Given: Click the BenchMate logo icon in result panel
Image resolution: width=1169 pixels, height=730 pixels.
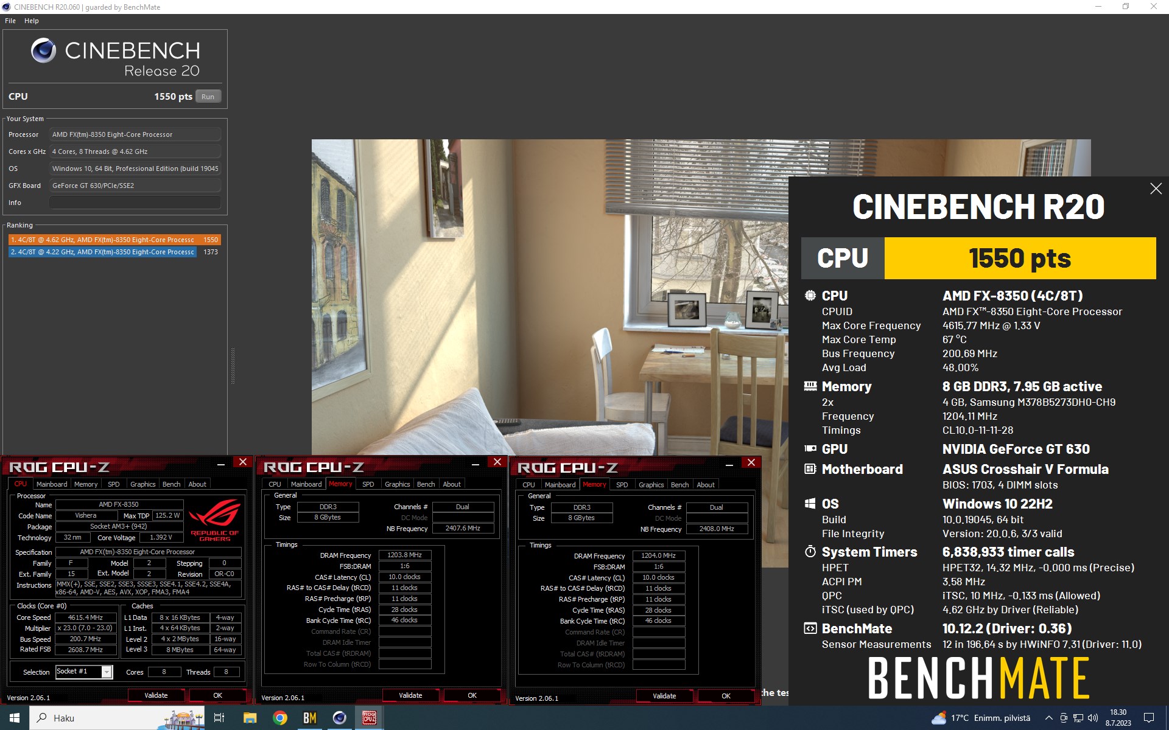Looking at the screenshot, I should pos(810,628).
